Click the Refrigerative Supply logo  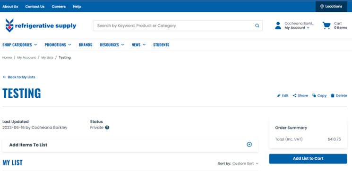(41, 26)
